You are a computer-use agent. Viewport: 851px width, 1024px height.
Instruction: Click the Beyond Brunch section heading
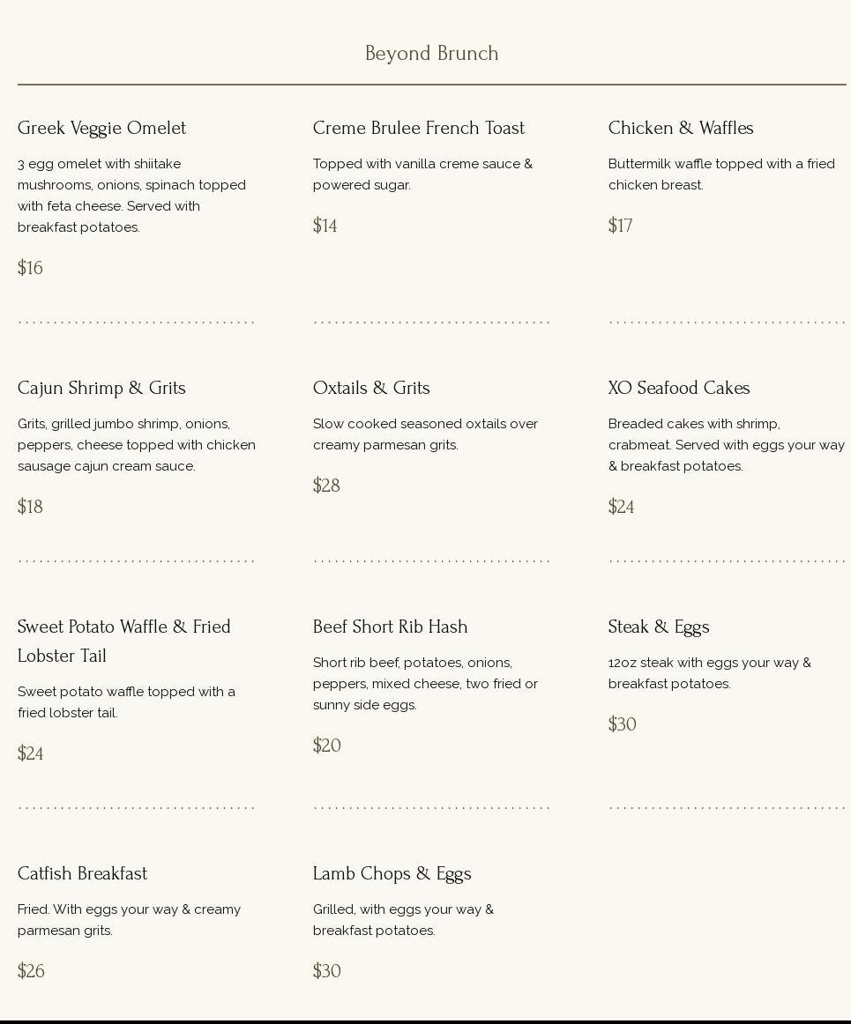click(431, 54)
